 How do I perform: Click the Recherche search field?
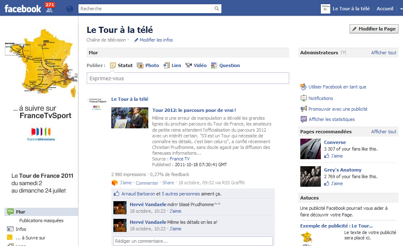(x=145, y=9)
